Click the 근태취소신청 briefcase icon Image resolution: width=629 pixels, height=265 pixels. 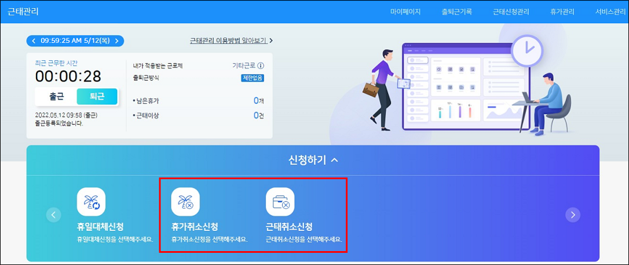click(x=280, y=202)
